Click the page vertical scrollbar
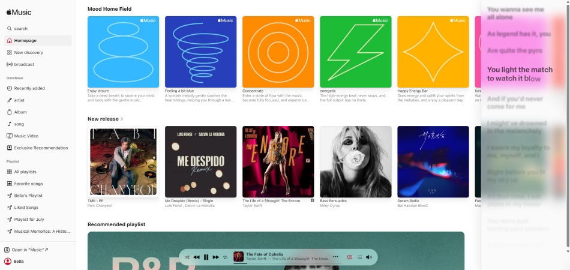 pos(568,127)
